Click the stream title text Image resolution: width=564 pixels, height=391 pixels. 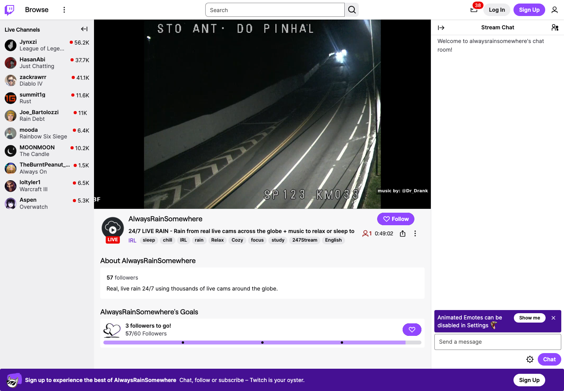click(x=241, y=231)
